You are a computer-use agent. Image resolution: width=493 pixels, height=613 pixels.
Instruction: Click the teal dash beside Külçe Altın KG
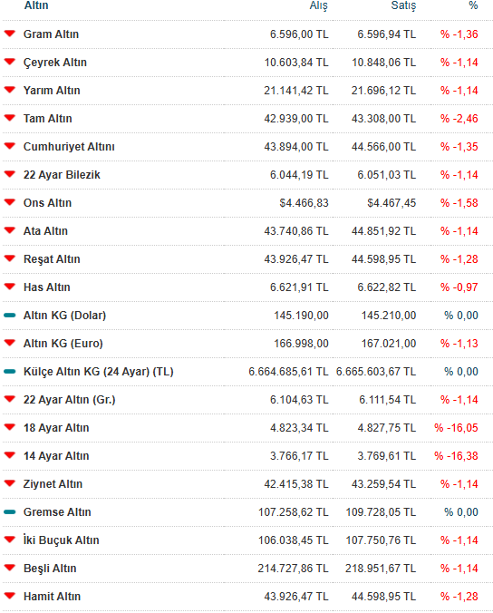pyautogui.click(x=9, y=372)
